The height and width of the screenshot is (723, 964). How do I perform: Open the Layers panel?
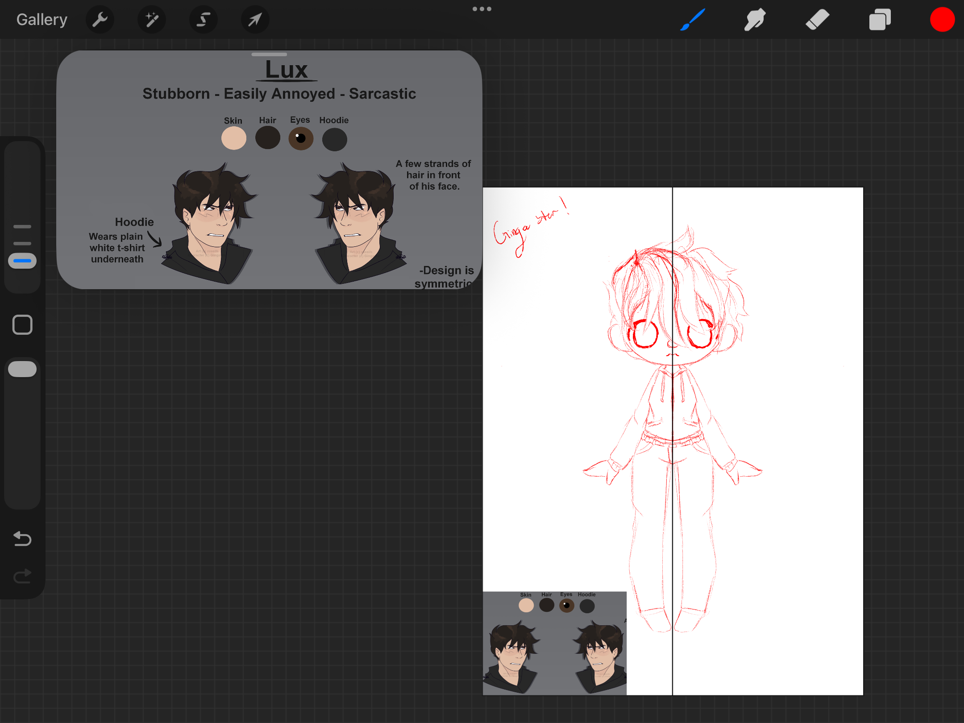click(x=880, y=20)
